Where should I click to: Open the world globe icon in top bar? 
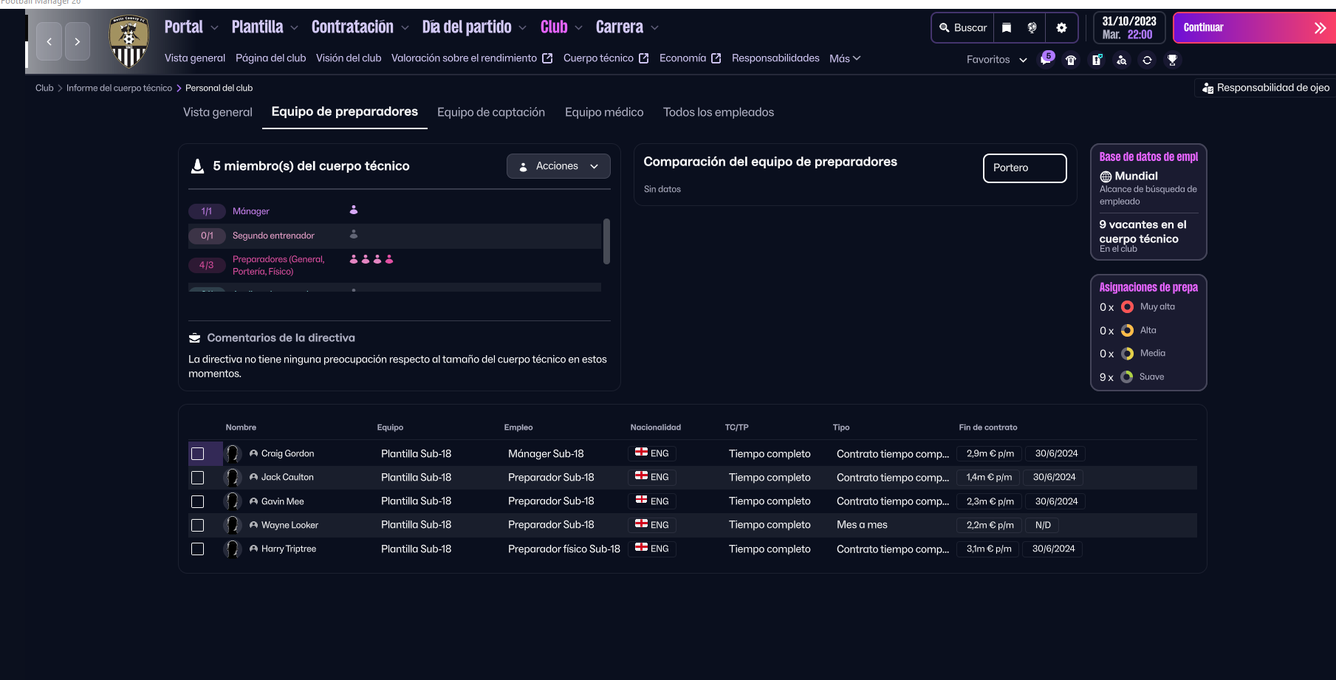point(1032,27)
